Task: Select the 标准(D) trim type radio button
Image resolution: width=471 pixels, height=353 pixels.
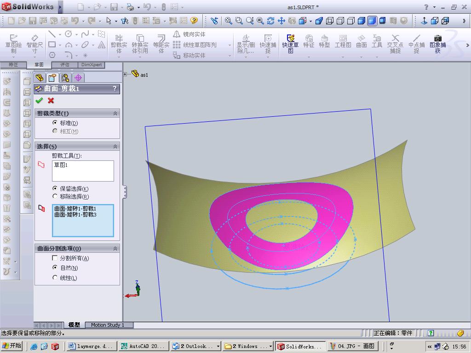Action: click(x=55, y=122)
